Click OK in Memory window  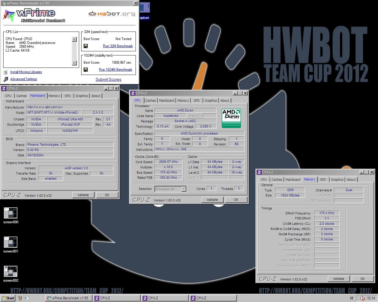tap(363, 279)
